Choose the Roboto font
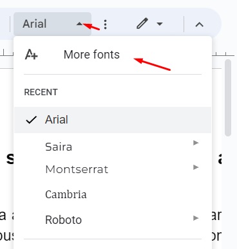The width and height of the screenshot is (237, 249). coord(63,220)
